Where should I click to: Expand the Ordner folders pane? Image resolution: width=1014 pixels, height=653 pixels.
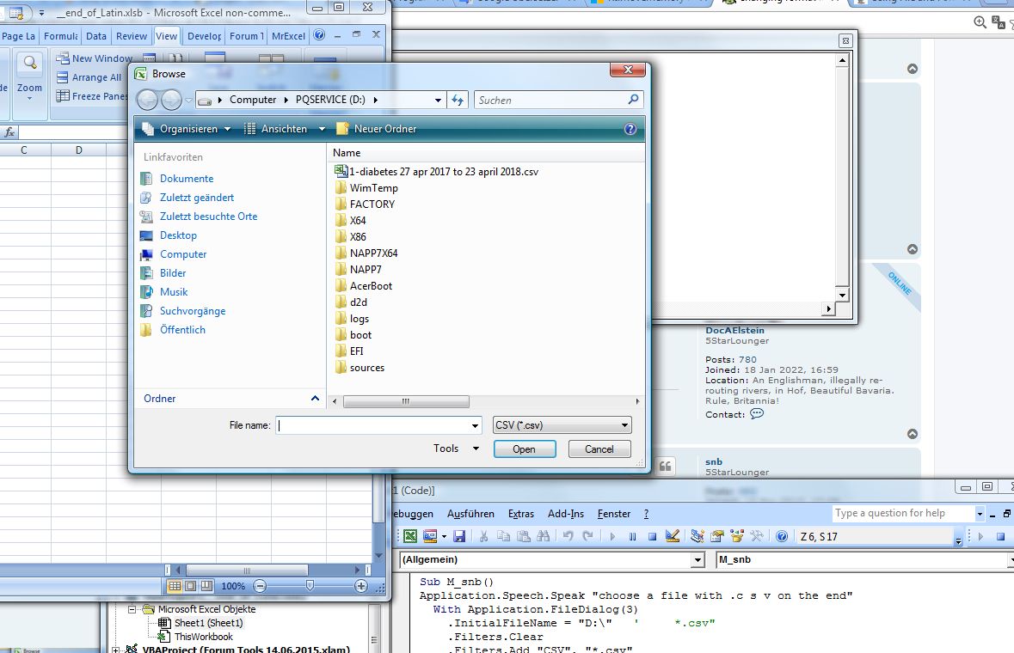point(315,399)
